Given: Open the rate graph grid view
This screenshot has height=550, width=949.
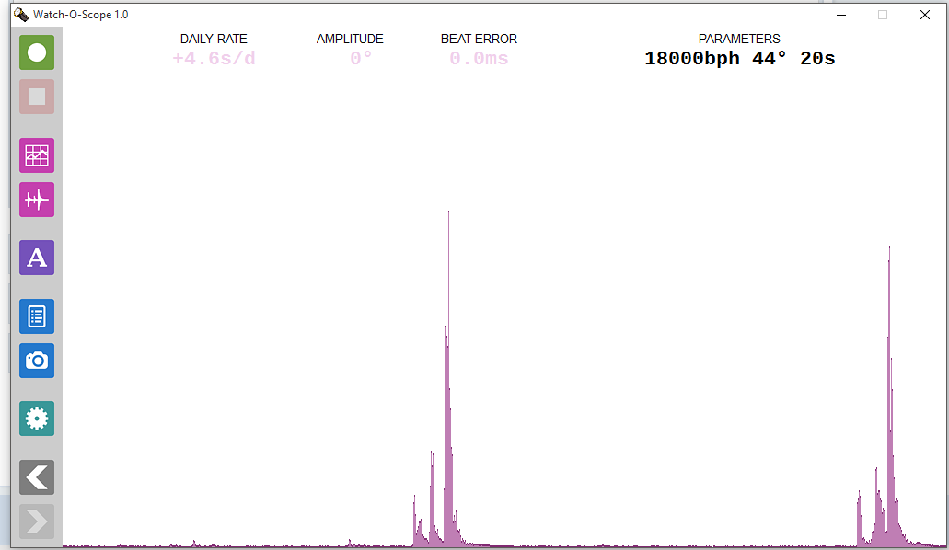Looking at the screenshot, I should tap(37, 155).
